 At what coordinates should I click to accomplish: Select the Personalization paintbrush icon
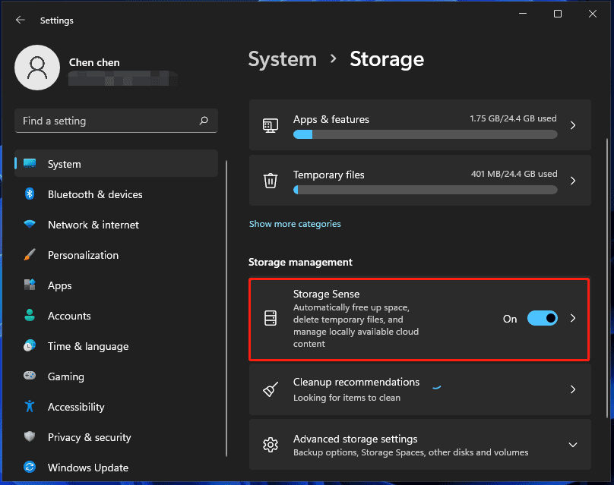29,255
